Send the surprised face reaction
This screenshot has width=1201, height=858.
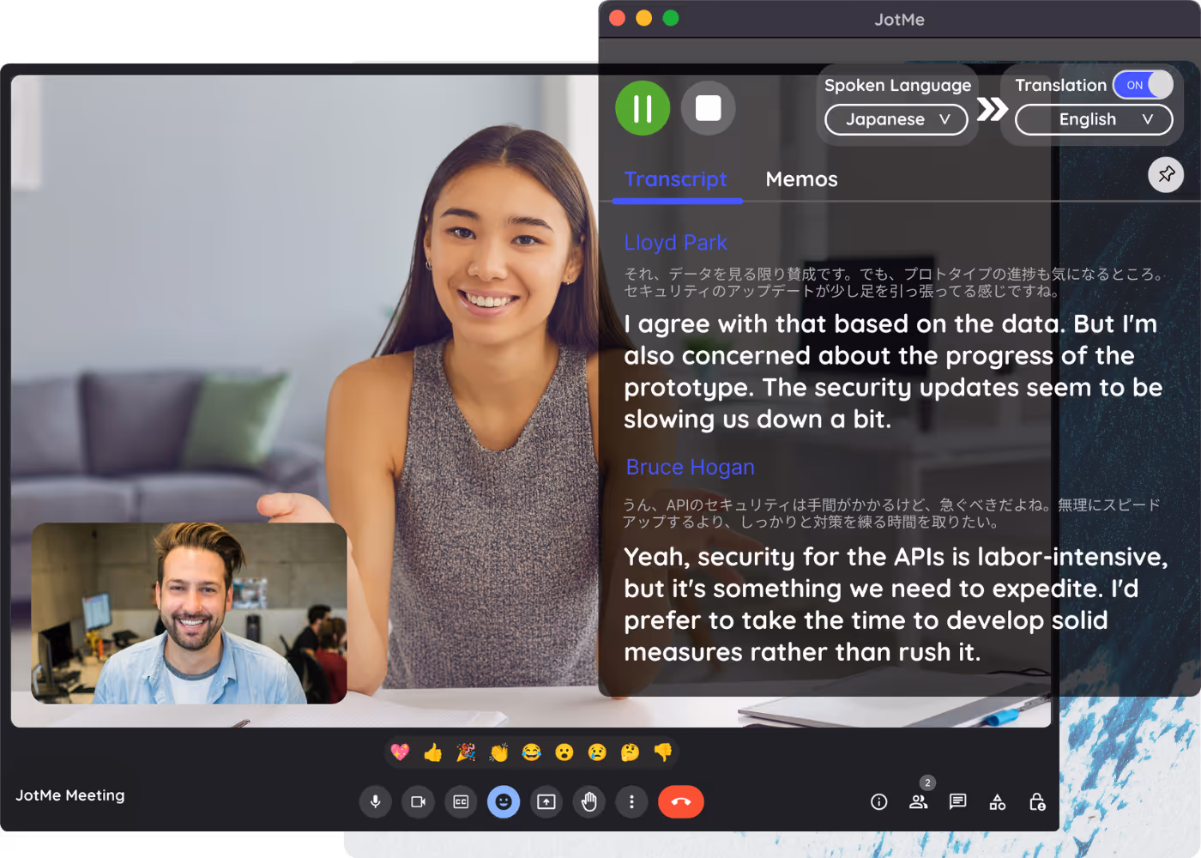point(564,752)
